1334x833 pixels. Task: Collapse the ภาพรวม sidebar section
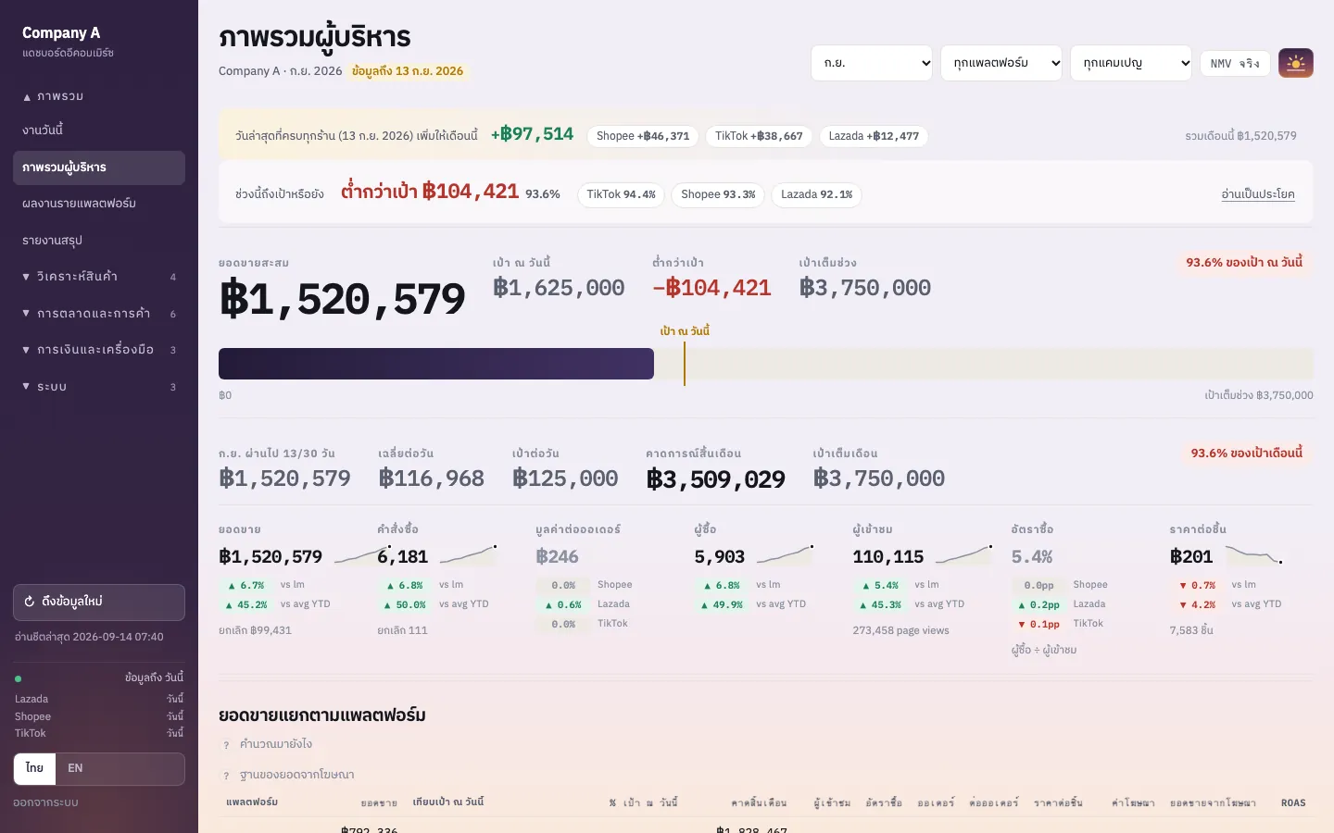99,96
